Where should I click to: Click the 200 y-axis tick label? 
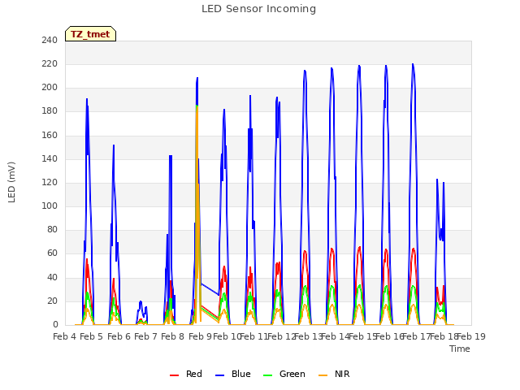[50, 88]
